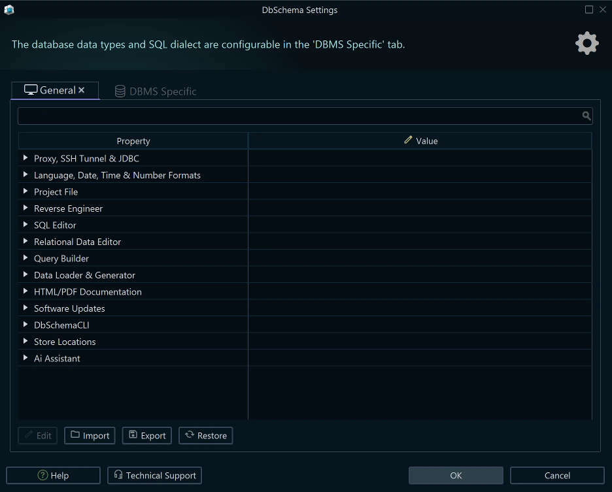Click the DbSchema logo in the title bar
This screenshot has height=492, width=612.
[8, 10]
